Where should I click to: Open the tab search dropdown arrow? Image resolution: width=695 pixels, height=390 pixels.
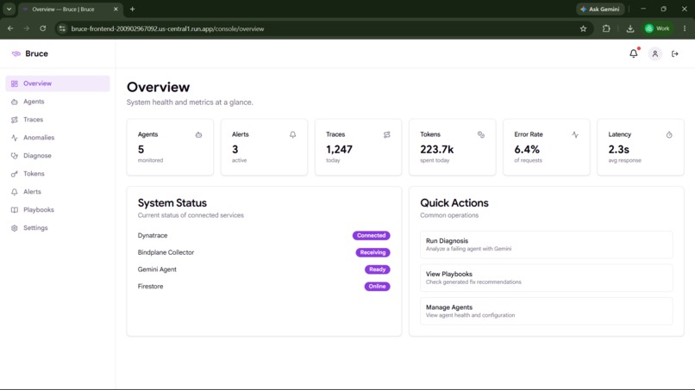pos(9,9)
